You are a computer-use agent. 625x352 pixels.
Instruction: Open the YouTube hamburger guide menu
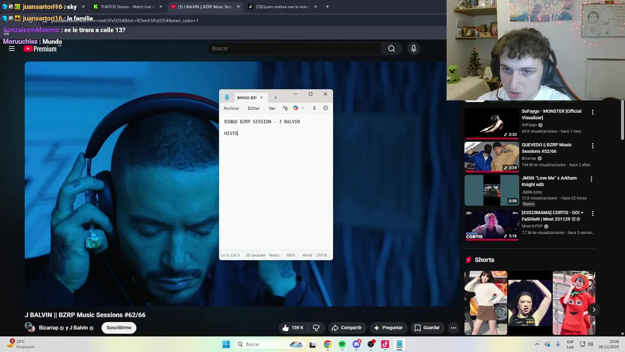pos(12,49)
